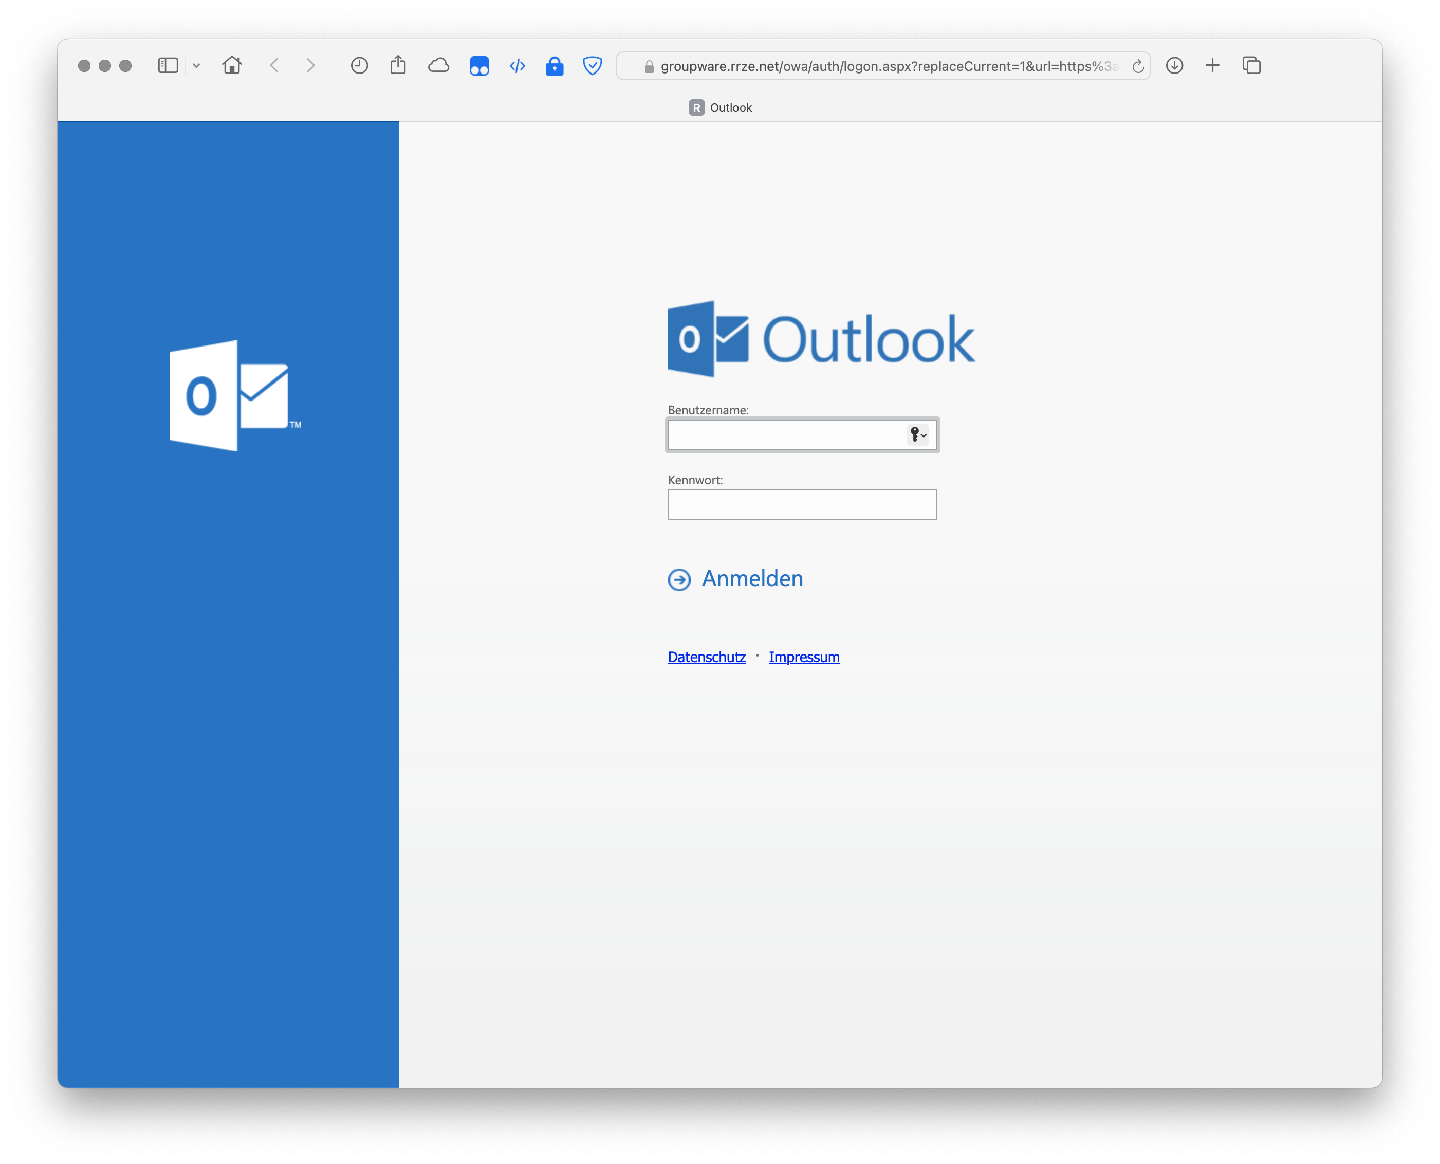The image size is (1440, 1164).
Task: Click the Kennwort: label
Action: click(x=695, y=480)
